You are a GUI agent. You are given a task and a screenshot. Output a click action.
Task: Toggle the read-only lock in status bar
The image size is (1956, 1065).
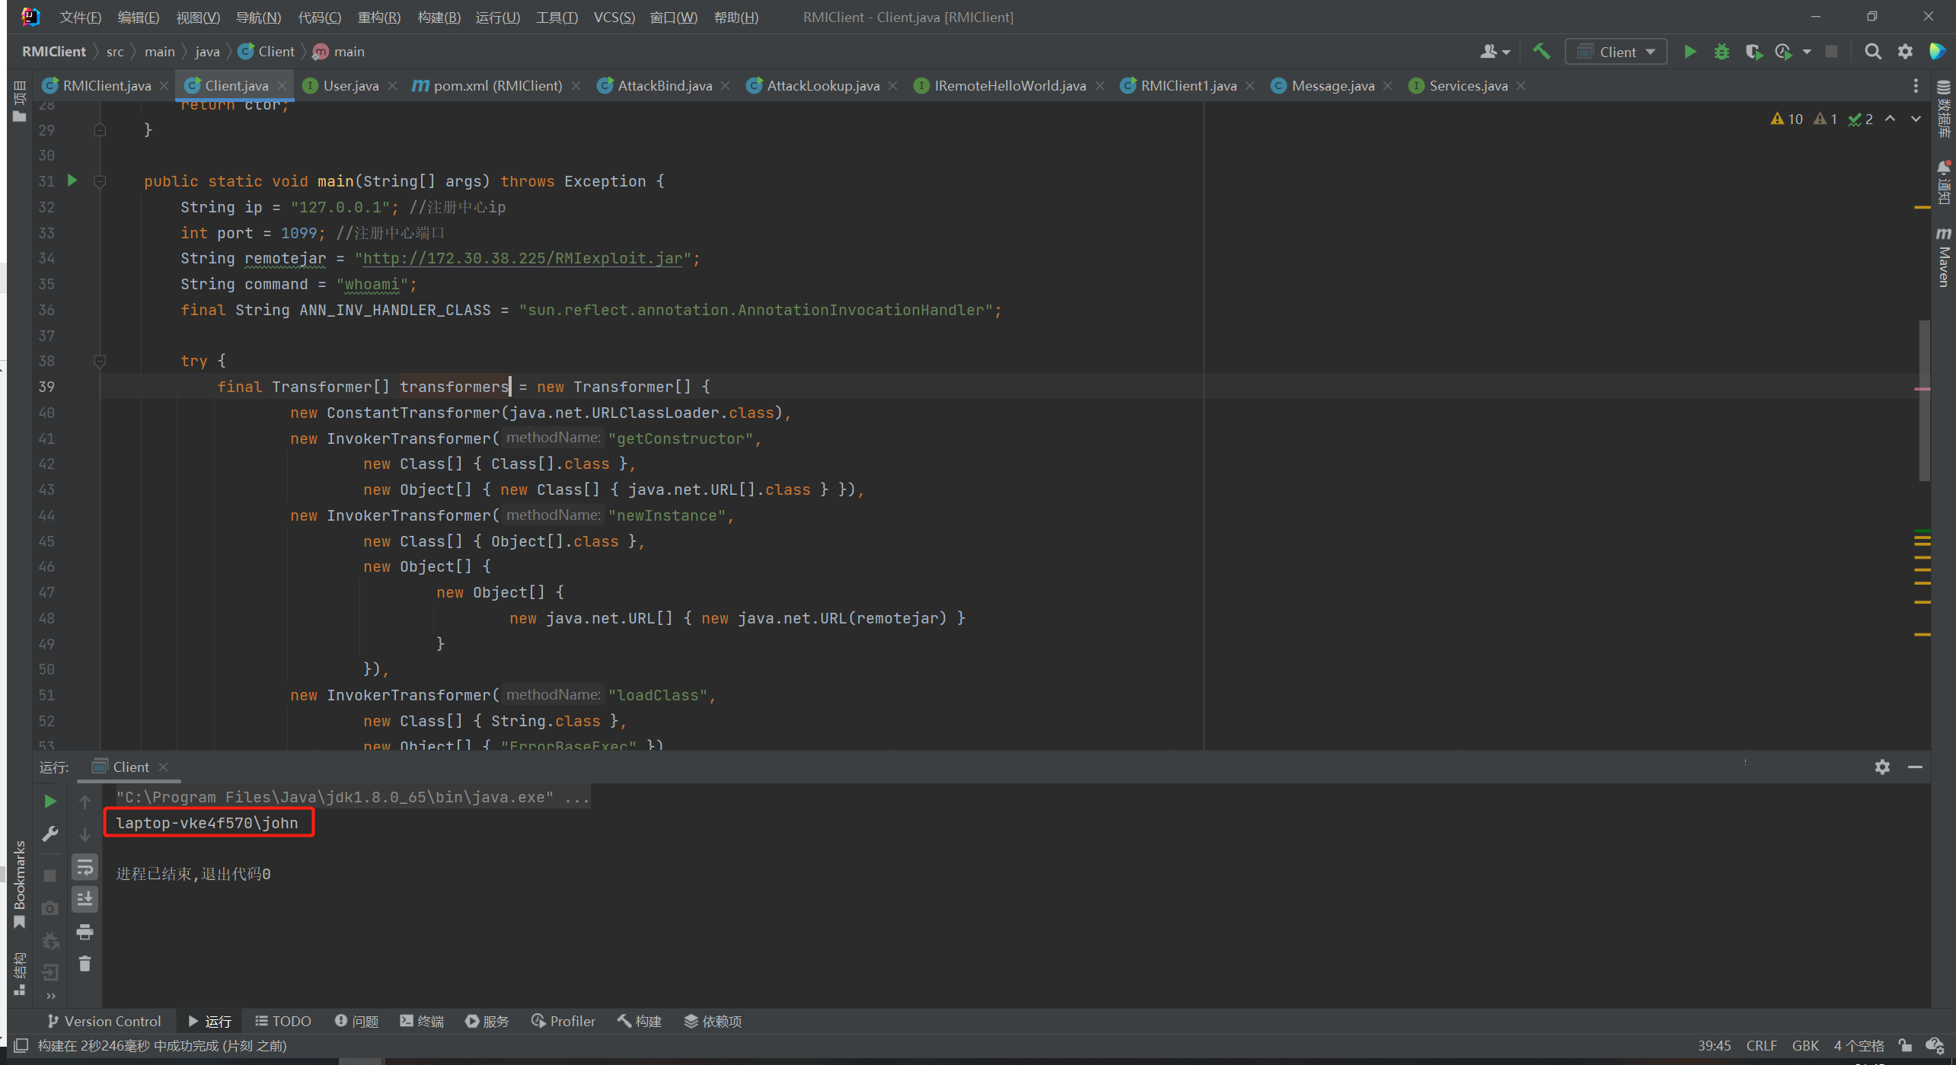click(x=1905, y=1045)
